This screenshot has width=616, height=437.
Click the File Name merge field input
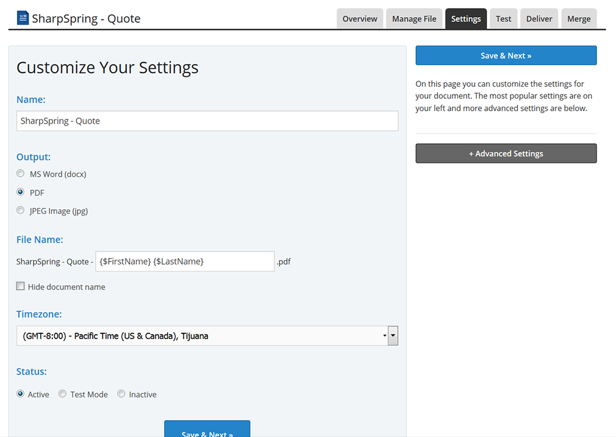point(185,261)
